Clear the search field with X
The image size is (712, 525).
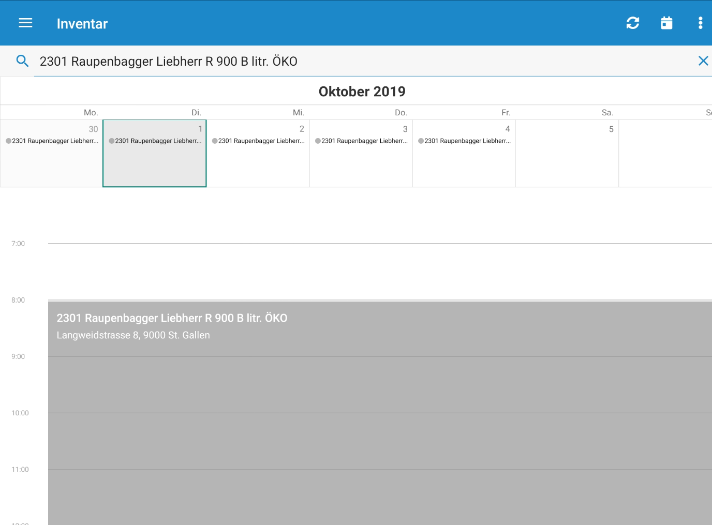tap(703, 61)
